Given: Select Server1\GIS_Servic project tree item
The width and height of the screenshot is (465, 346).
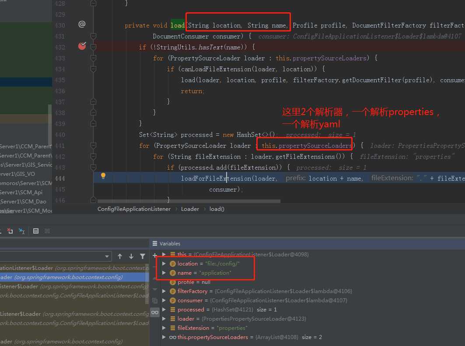Looking at the screenshot, I should pos(26,165).
